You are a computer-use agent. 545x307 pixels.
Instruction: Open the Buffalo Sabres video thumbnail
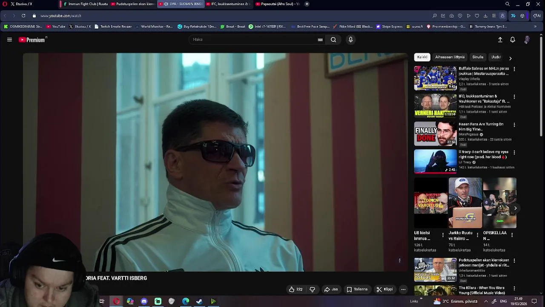click(x=435, y=78)
